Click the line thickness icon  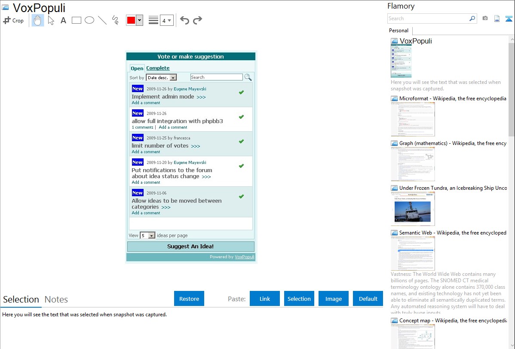[x=153, y=20]
